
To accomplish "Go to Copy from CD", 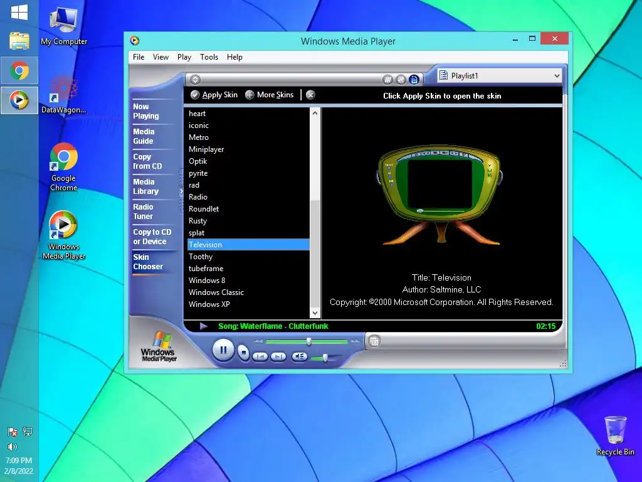I will click(147, 161).
